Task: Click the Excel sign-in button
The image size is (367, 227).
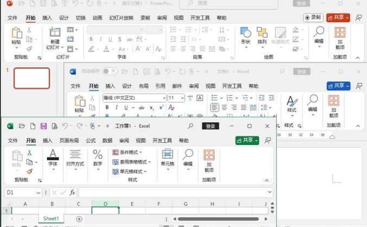Action: (211, 126)
